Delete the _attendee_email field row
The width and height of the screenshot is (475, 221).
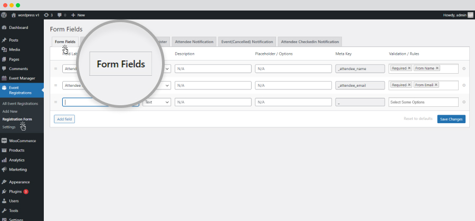[x=464, y=85]
